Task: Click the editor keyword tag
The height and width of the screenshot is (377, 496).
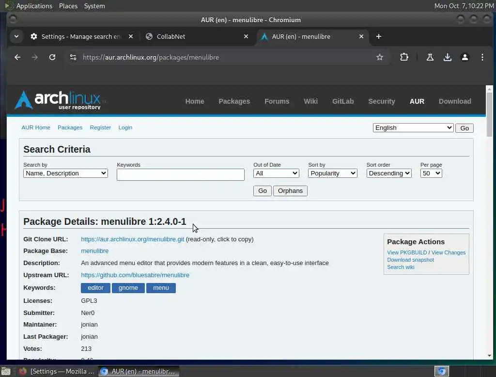Action: coord(95,288)
